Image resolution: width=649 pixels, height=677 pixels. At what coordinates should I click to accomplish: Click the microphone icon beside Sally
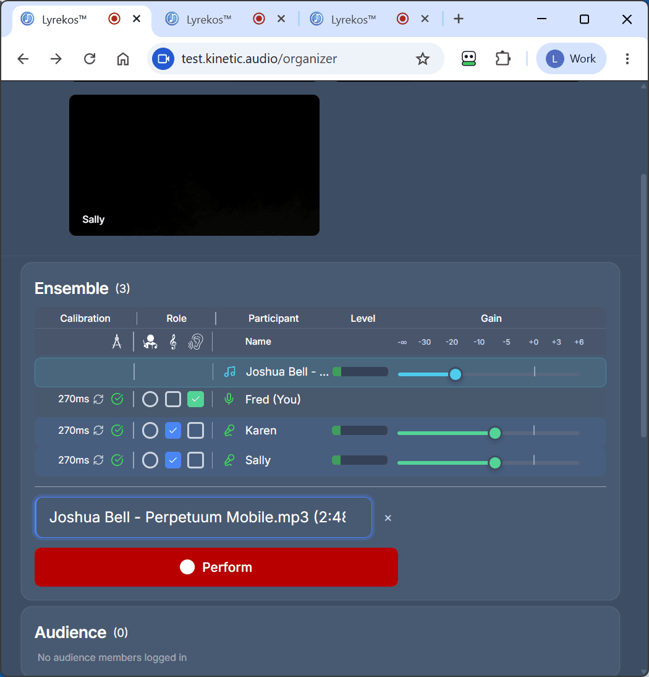[229, 460]
